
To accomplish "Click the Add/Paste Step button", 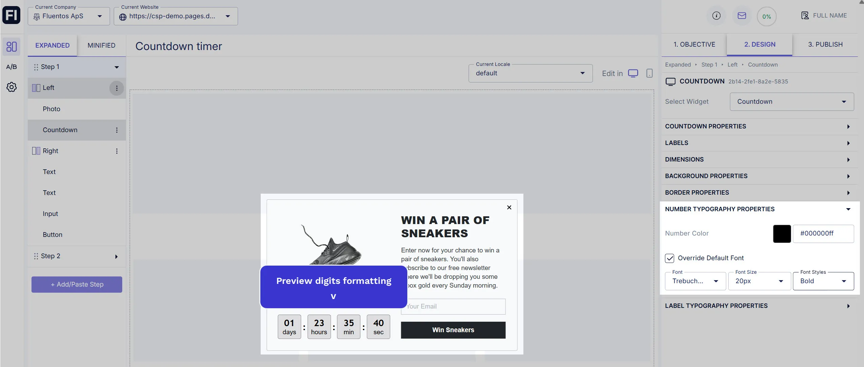I will pyautogui.click(x=77, y=285).
